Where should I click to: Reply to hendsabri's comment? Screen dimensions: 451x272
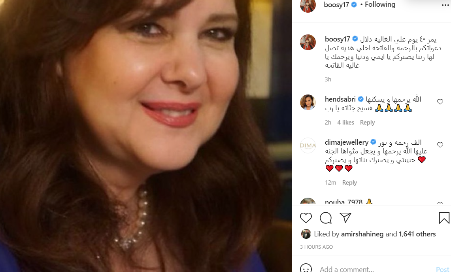click(x=367, y=123)
